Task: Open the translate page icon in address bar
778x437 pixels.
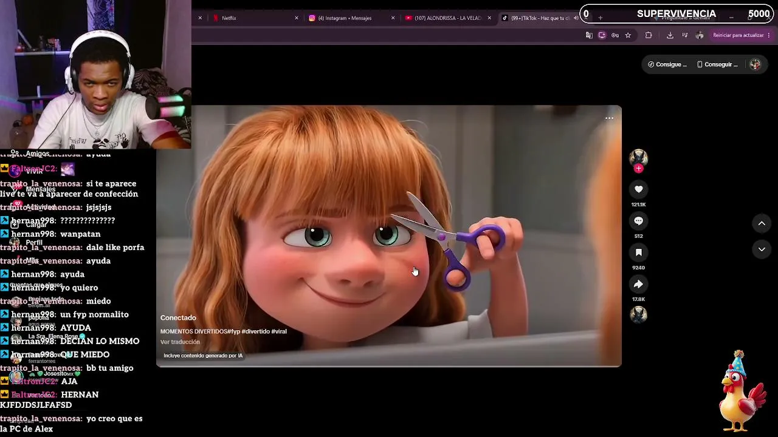Action: click(x=589, y=35)
